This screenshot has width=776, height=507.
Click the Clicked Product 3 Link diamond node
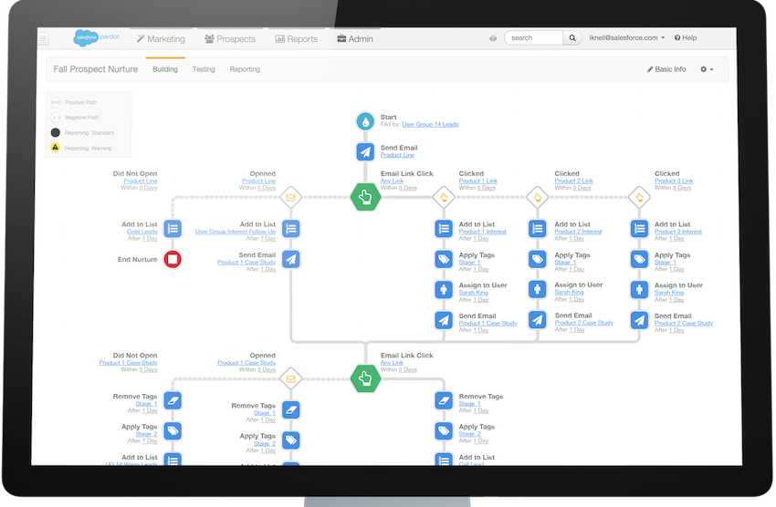point(639,197)
